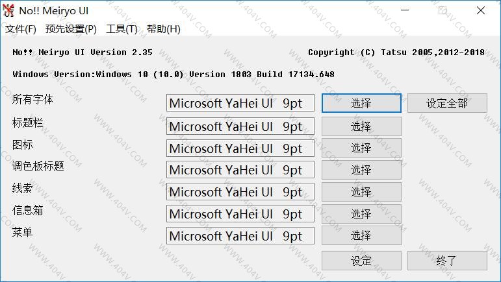Click the No!! Meiryo UI app icon
Screen dimensions: 501x282
[x=8, y=10]
